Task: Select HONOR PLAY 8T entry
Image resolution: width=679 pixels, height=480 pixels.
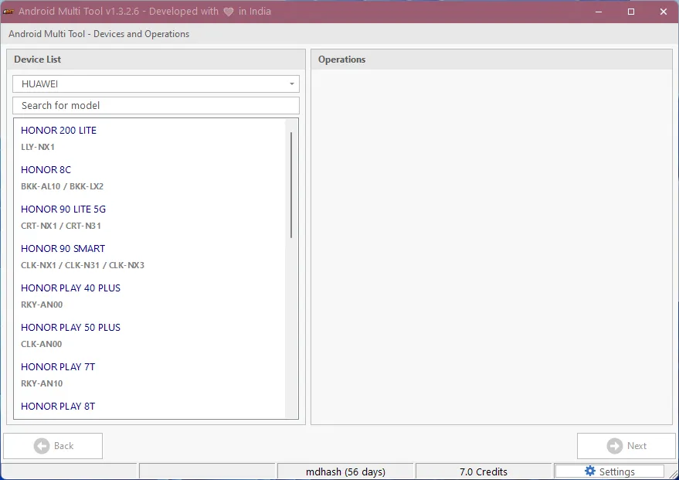Action: click(x=58, y=407)
